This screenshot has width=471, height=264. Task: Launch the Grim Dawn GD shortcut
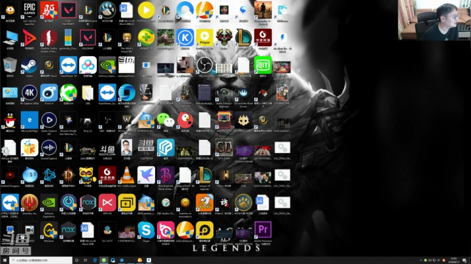(224, 148)
